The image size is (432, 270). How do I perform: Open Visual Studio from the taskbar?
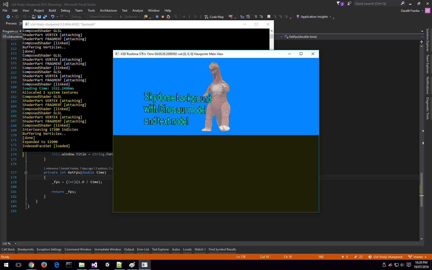point(94,265)
